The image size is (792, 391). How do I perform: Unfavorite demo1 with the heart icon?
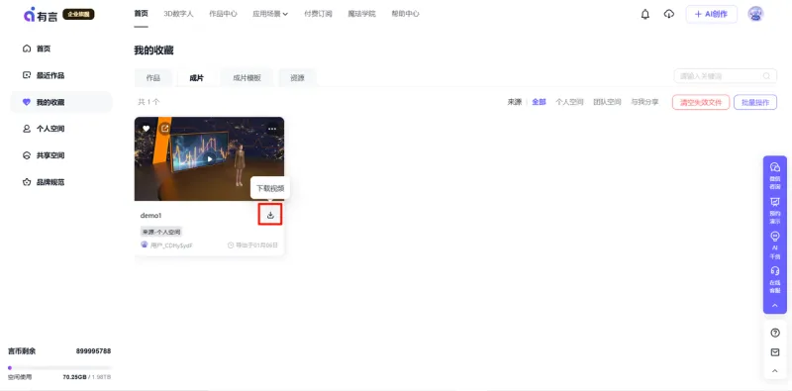[x=146, y=129]
